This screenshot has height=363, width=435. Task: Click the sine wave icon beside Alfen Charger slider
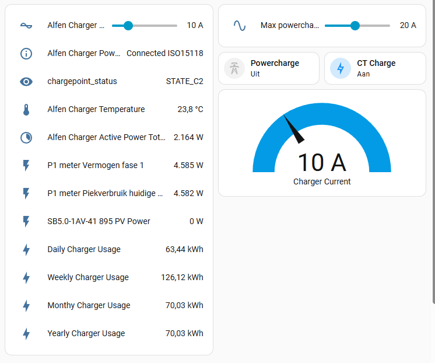pyautogui.click(x=26, y=25)
